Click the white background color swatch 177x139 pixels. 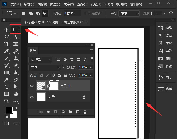click(x=15, y=116)
